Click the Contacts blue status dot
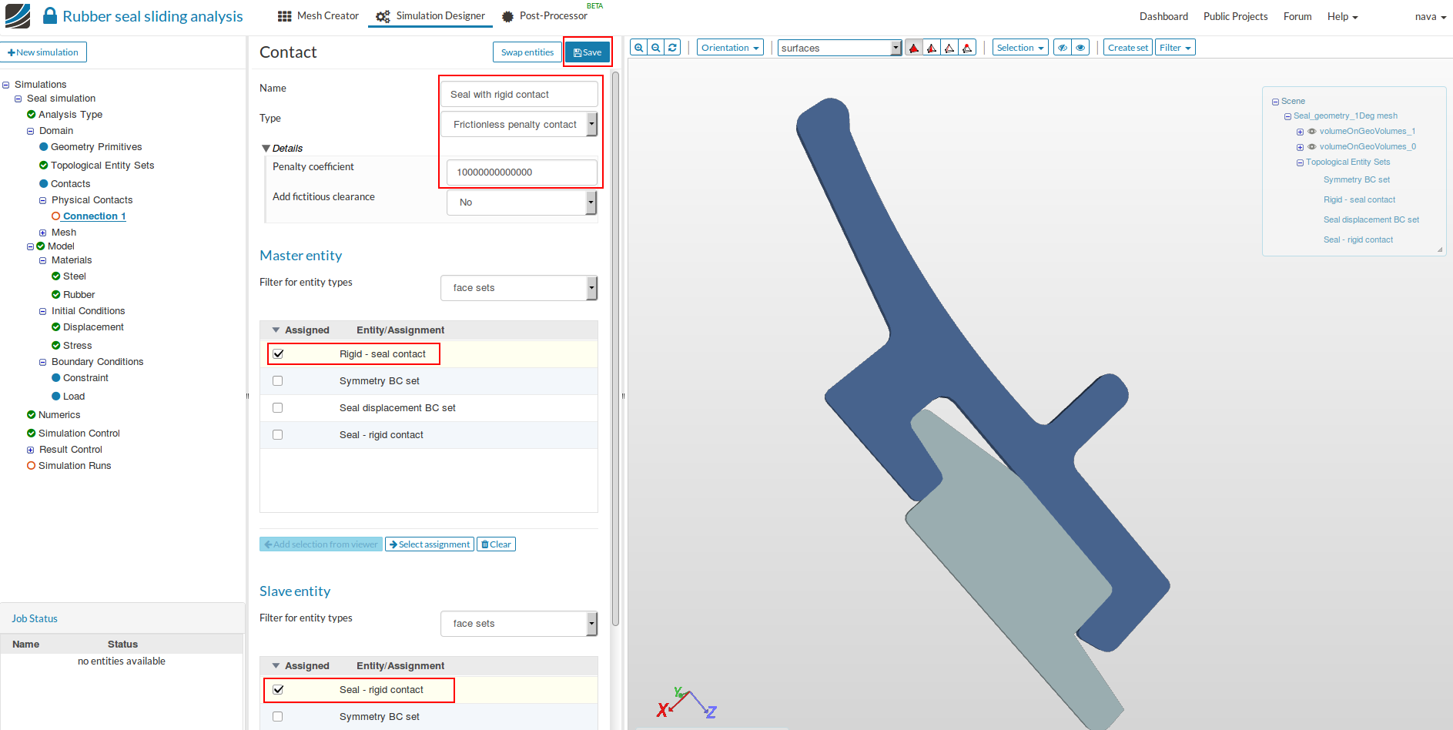This screenshot has width=1453, height=730. [x=44, y=184]
